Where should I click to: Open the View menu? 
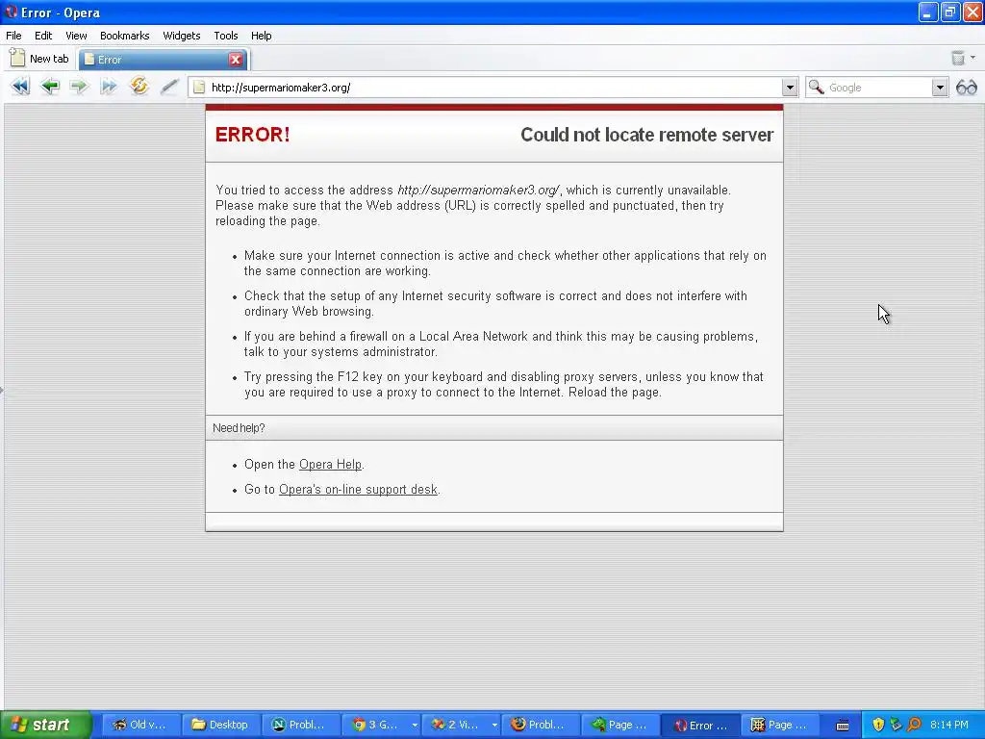76,36
